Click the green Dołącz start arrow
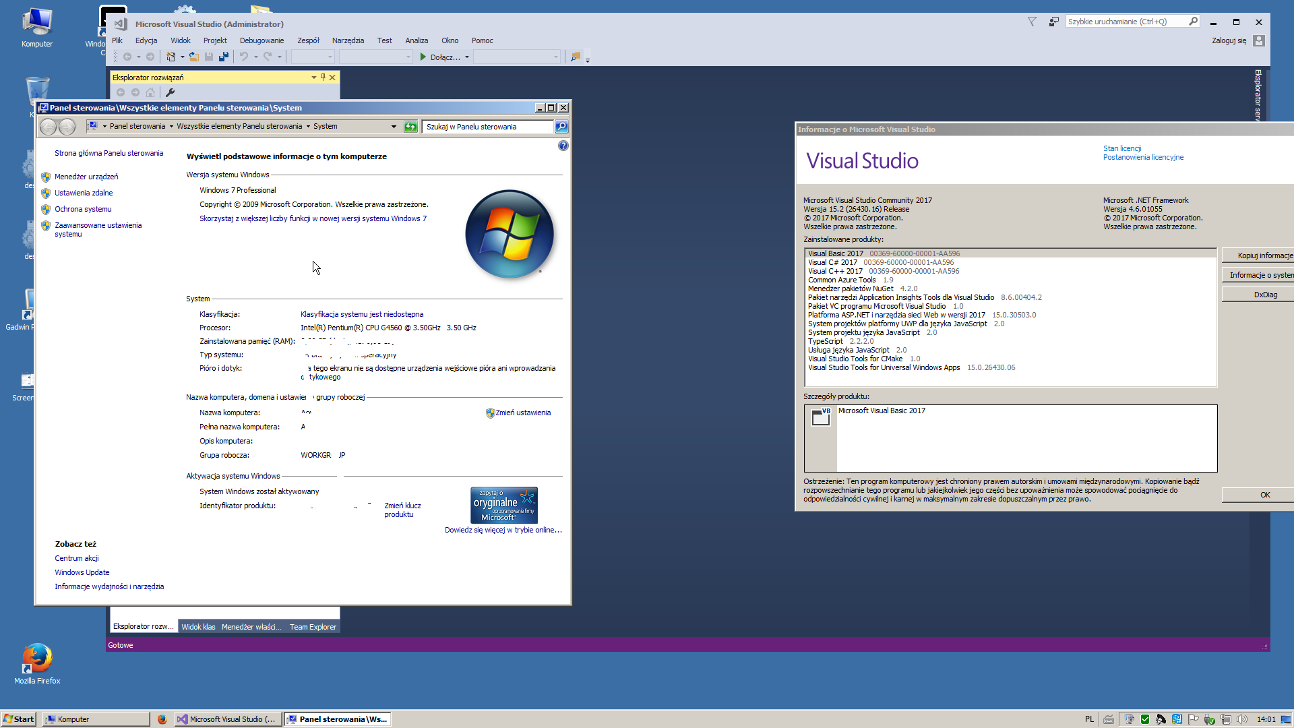The width and height of the screenshot is (1294, 728). pos(423,57)
